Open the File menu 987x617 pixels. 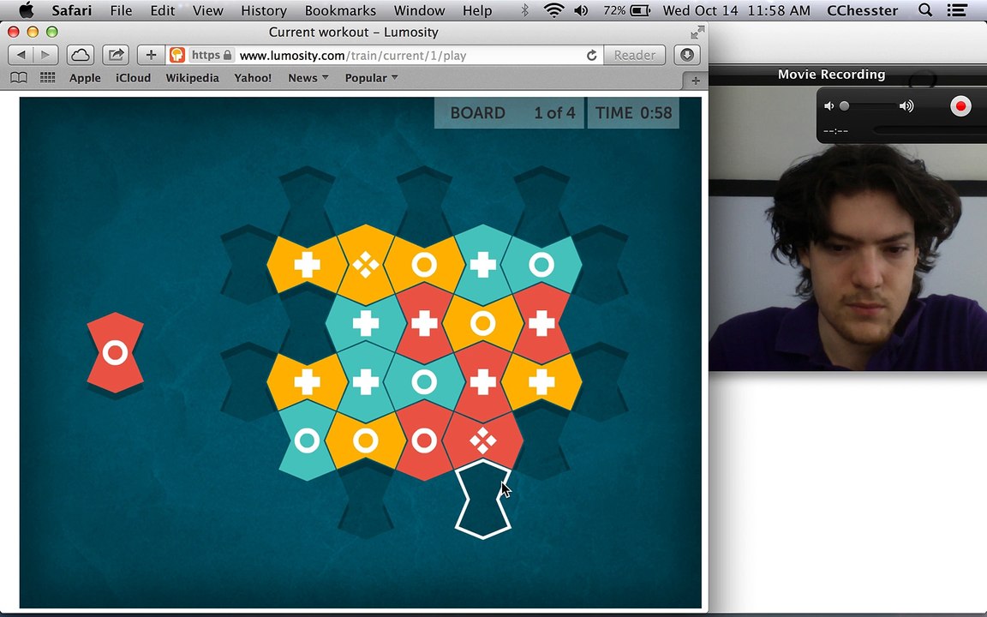pyautogui.click(x=121, y=10)
